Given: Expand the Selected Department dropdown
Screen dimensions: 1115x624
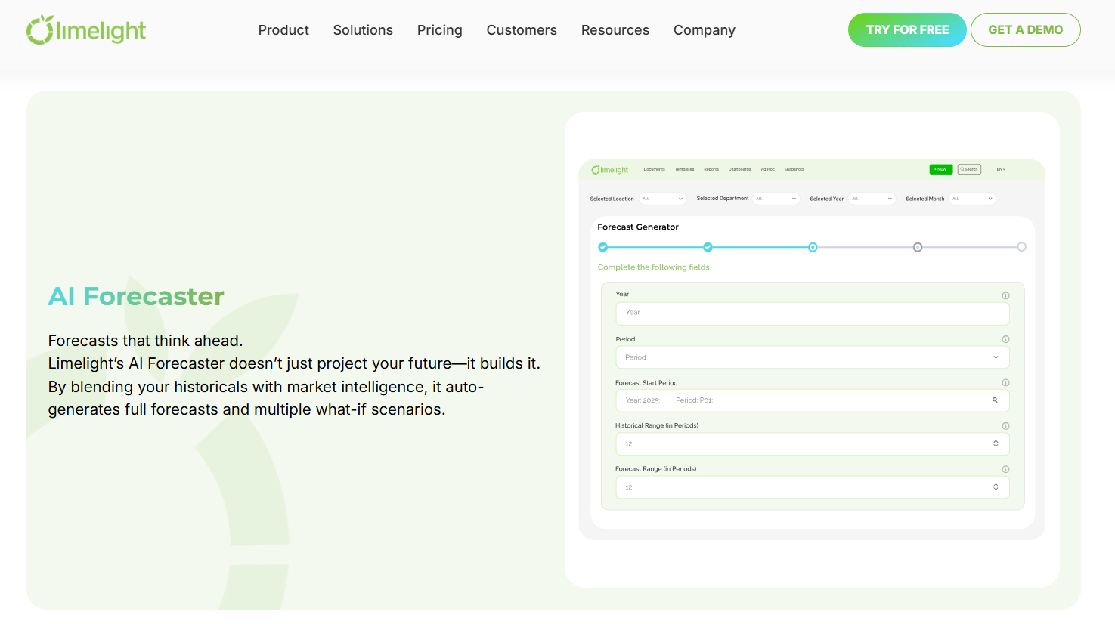Looking at the screenshot, I should [x=776, y=199].
